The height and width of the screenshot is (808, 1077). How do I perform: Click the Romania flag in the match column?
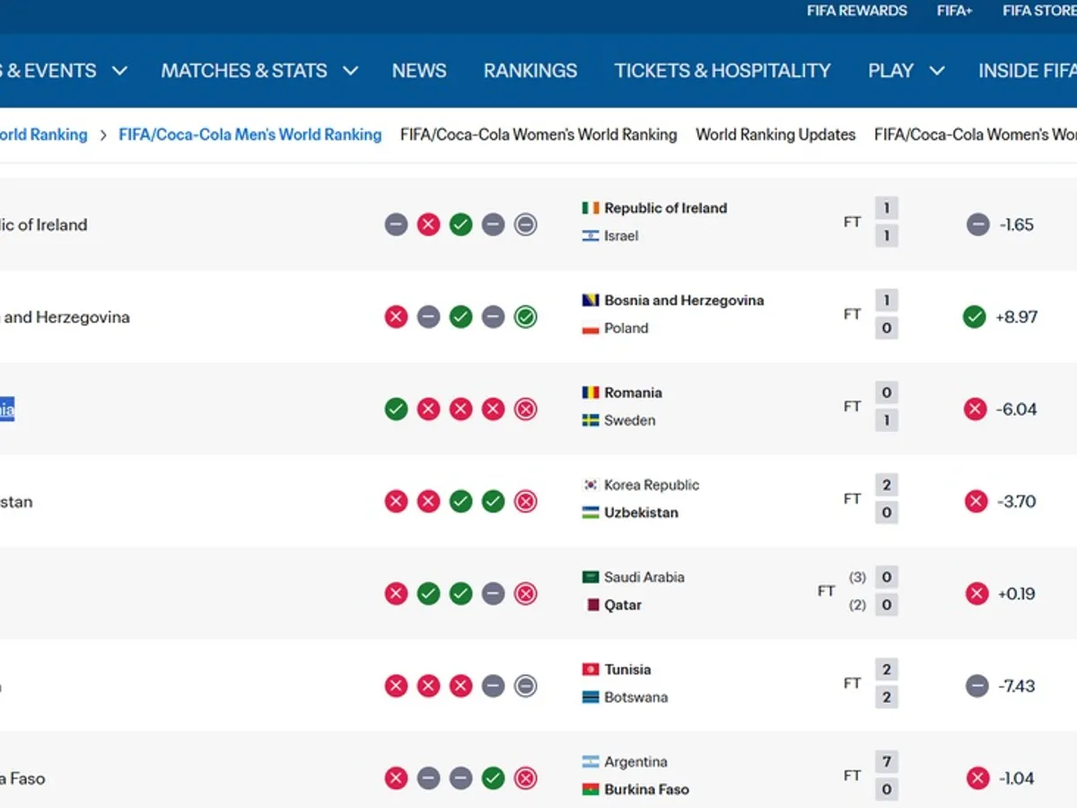pyautogui.click(x=590, y=393)
